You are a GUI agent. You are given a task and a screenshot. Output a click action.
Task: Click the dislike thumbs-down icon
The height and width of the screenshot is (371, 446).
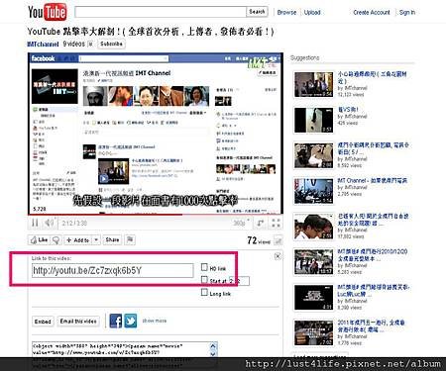(56, 240)
